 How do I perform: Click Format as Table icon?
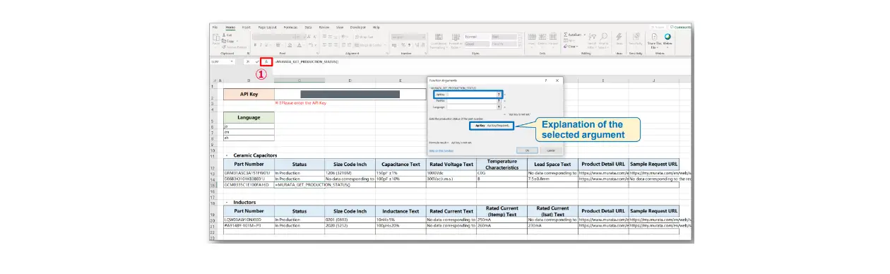[x=455, y=41]
